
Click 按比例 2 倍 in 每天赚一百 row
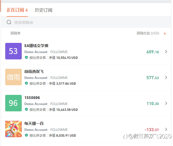[x=37, y=135]
